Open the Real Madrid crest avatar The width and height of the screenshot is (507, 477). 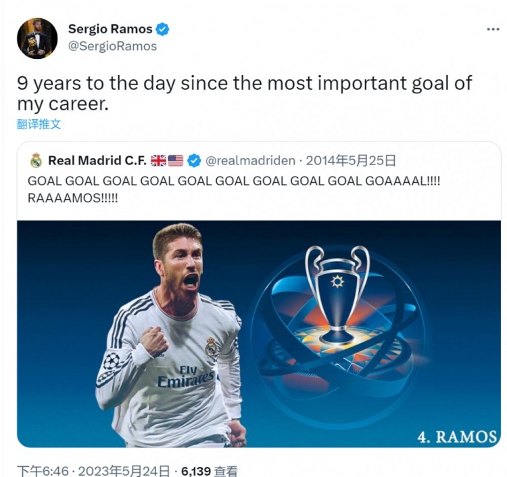click(36, 160)
